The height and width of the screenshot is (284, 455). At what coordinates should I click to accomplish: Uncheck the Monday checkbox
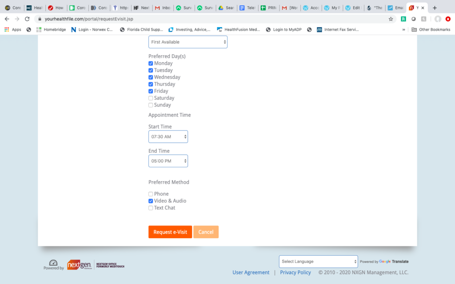(151, 63)
